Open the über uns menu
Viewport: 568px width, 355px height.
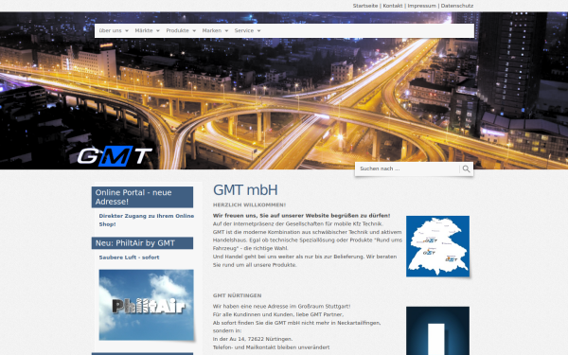pos(110,31)
